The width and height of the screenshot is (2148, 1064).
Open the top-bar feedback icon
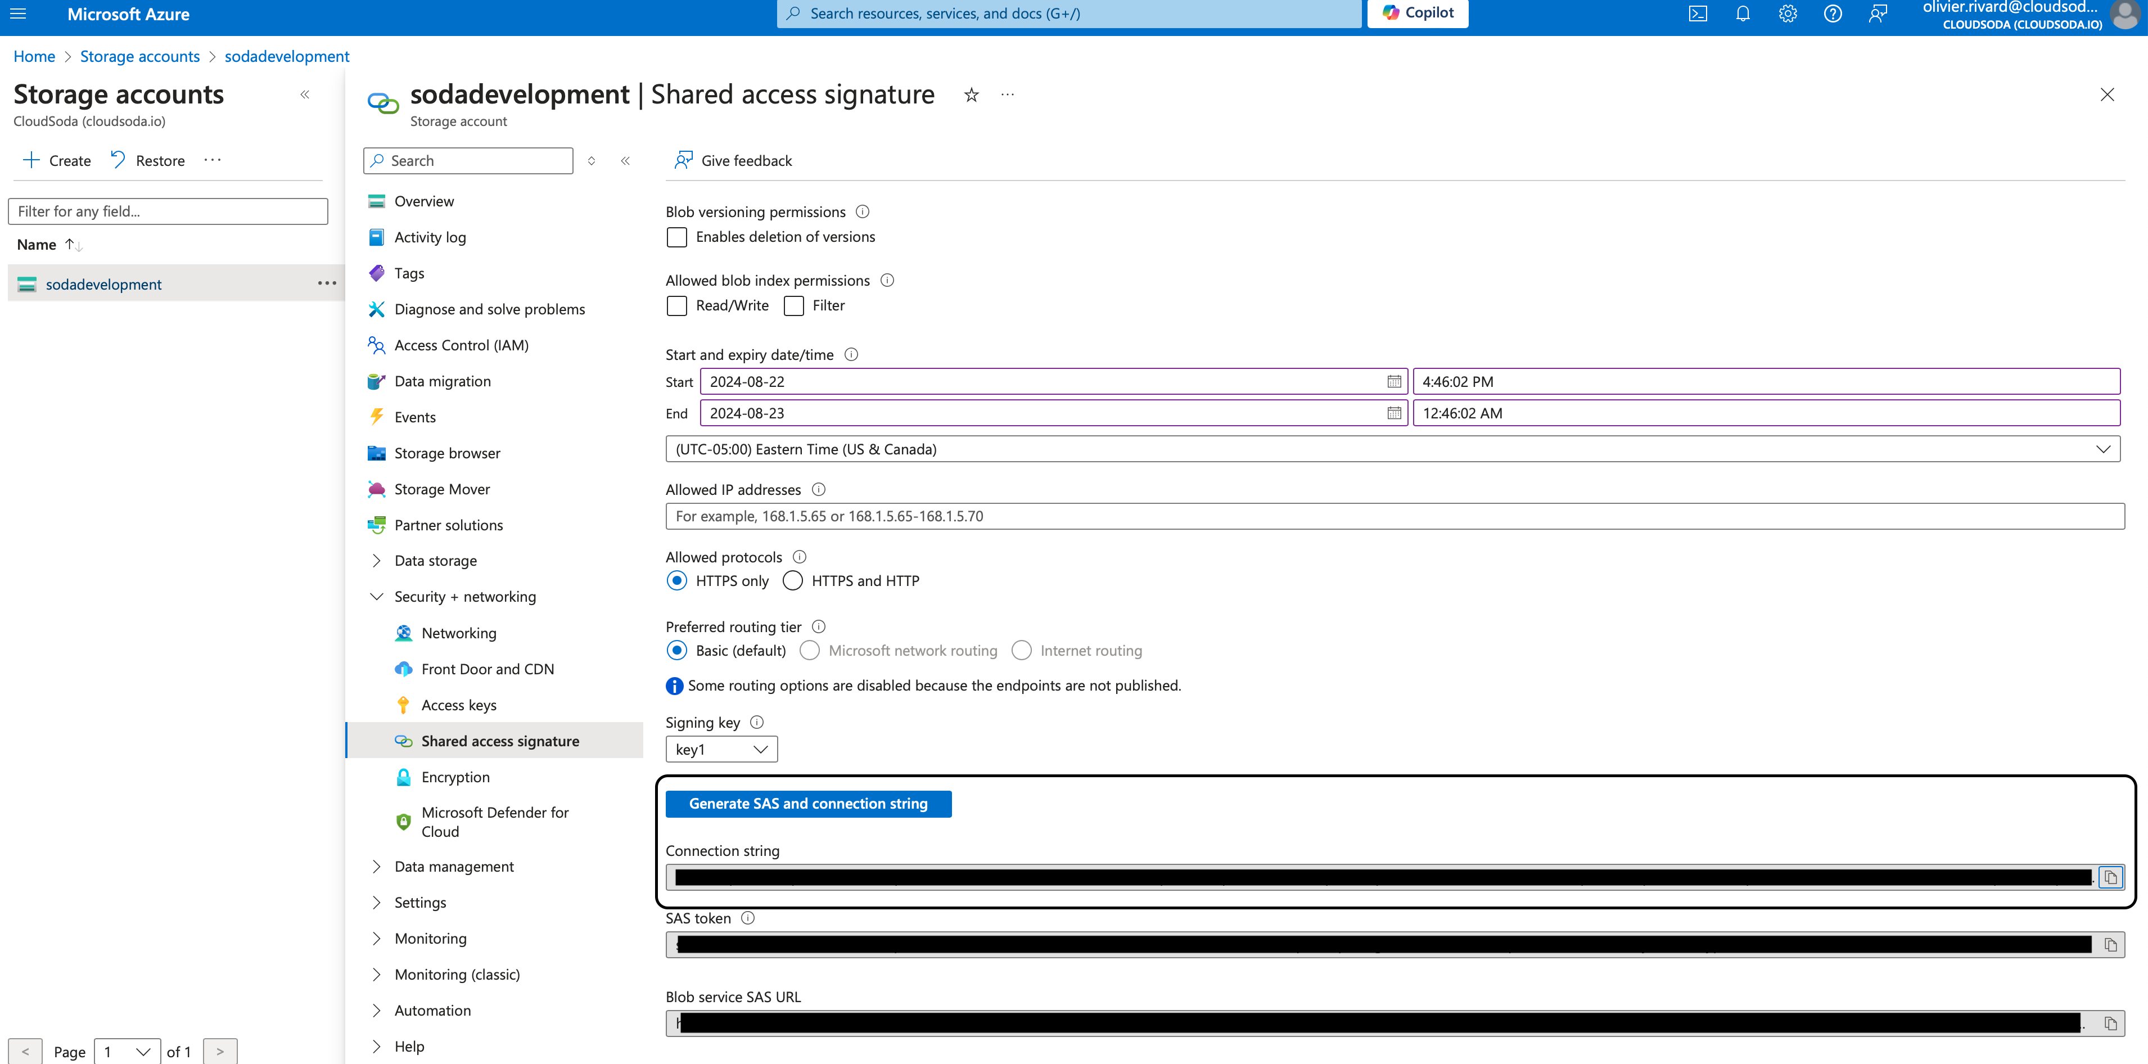click(1878, 13)
